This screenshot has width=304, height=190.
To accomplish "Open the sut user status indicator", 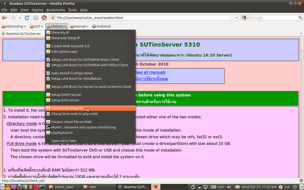I will (284, 187).
